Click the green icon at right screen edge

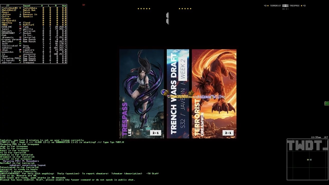[327, 104]
